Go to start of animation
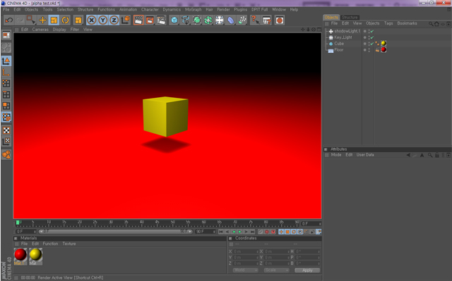This screenshot has width=452, height=281. point(221,232)
